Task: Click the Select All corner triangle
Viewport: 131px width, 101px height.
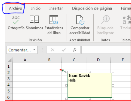Action: click(x=10, y=60)
